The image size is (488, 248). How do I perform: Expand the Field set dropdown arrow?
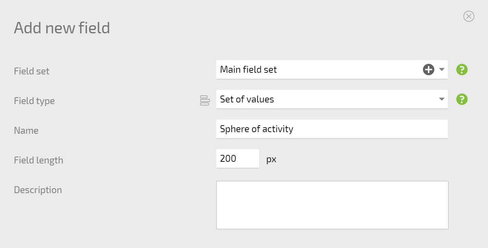click(442, 70)
